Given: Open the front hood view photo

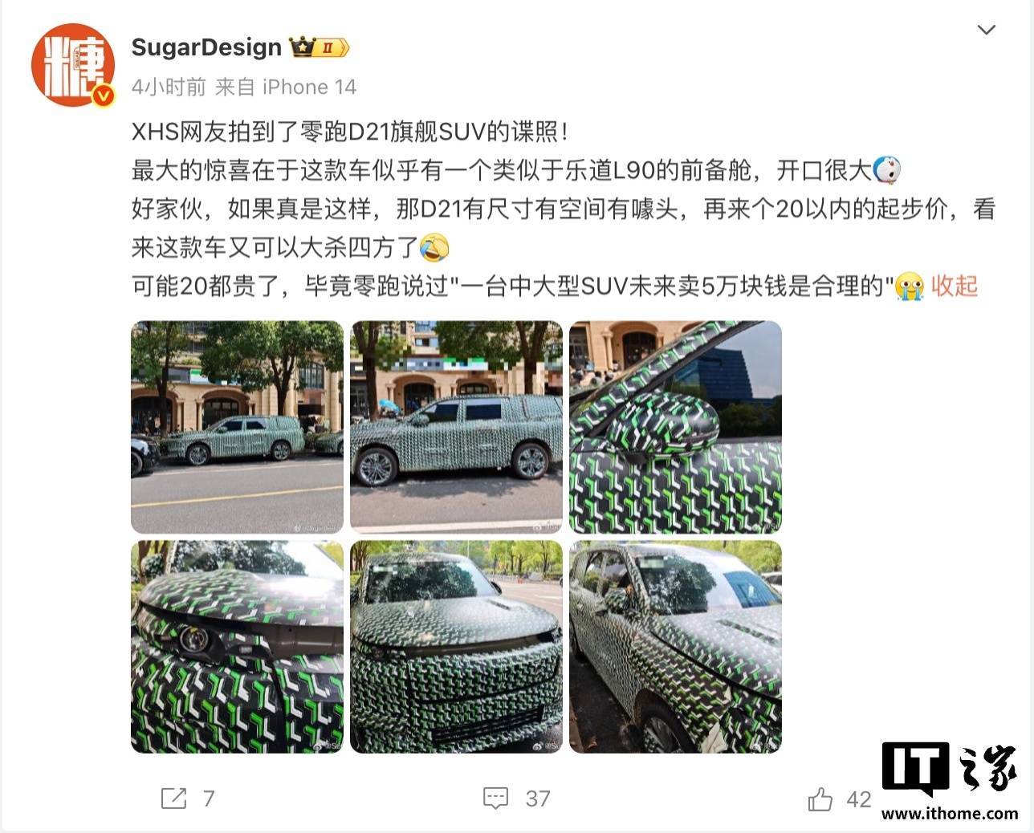Looking at the screenshot, I should click(456, 647).
